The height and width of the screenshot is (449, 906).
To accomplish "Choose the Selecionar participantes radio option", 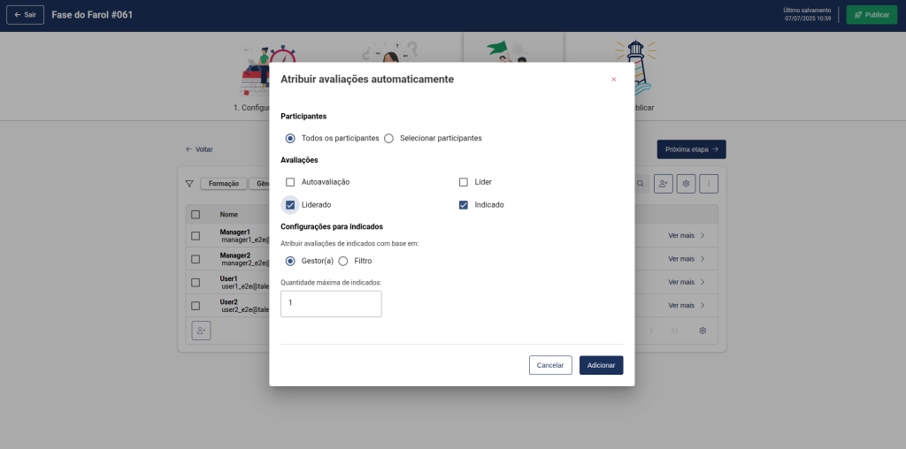I will click(388, 139).
